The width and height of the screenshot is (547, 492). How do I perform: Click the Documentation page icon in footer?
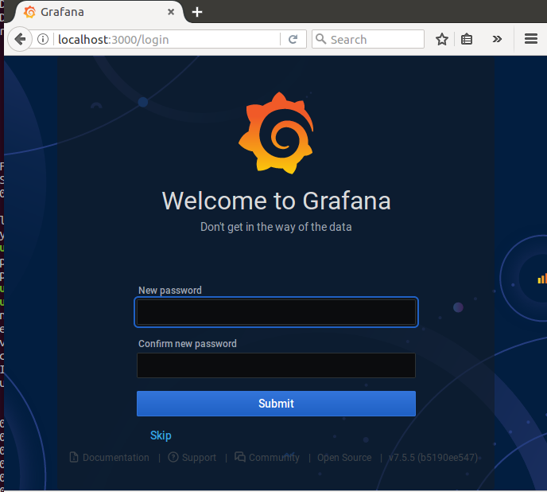(x=74, y=457)
